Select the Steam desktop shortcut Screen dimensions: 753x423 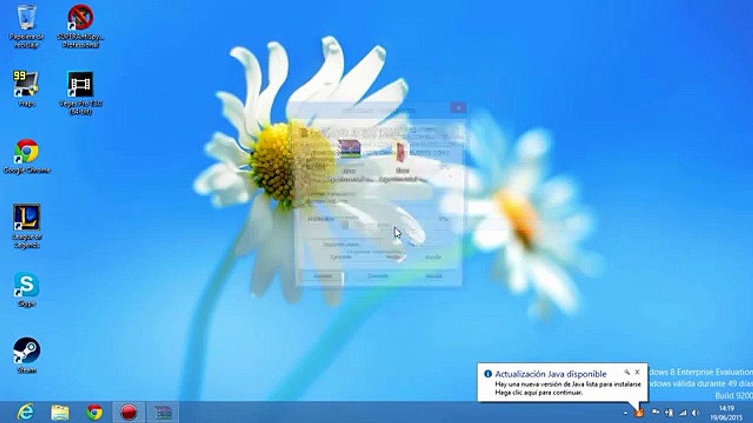[x=26, y=355]
